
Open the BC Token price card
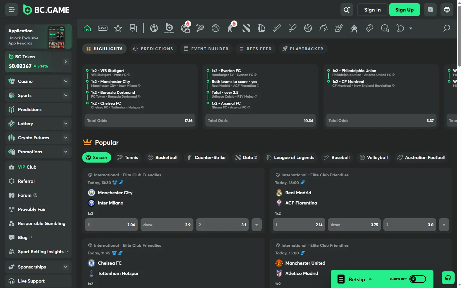point(38,61)
